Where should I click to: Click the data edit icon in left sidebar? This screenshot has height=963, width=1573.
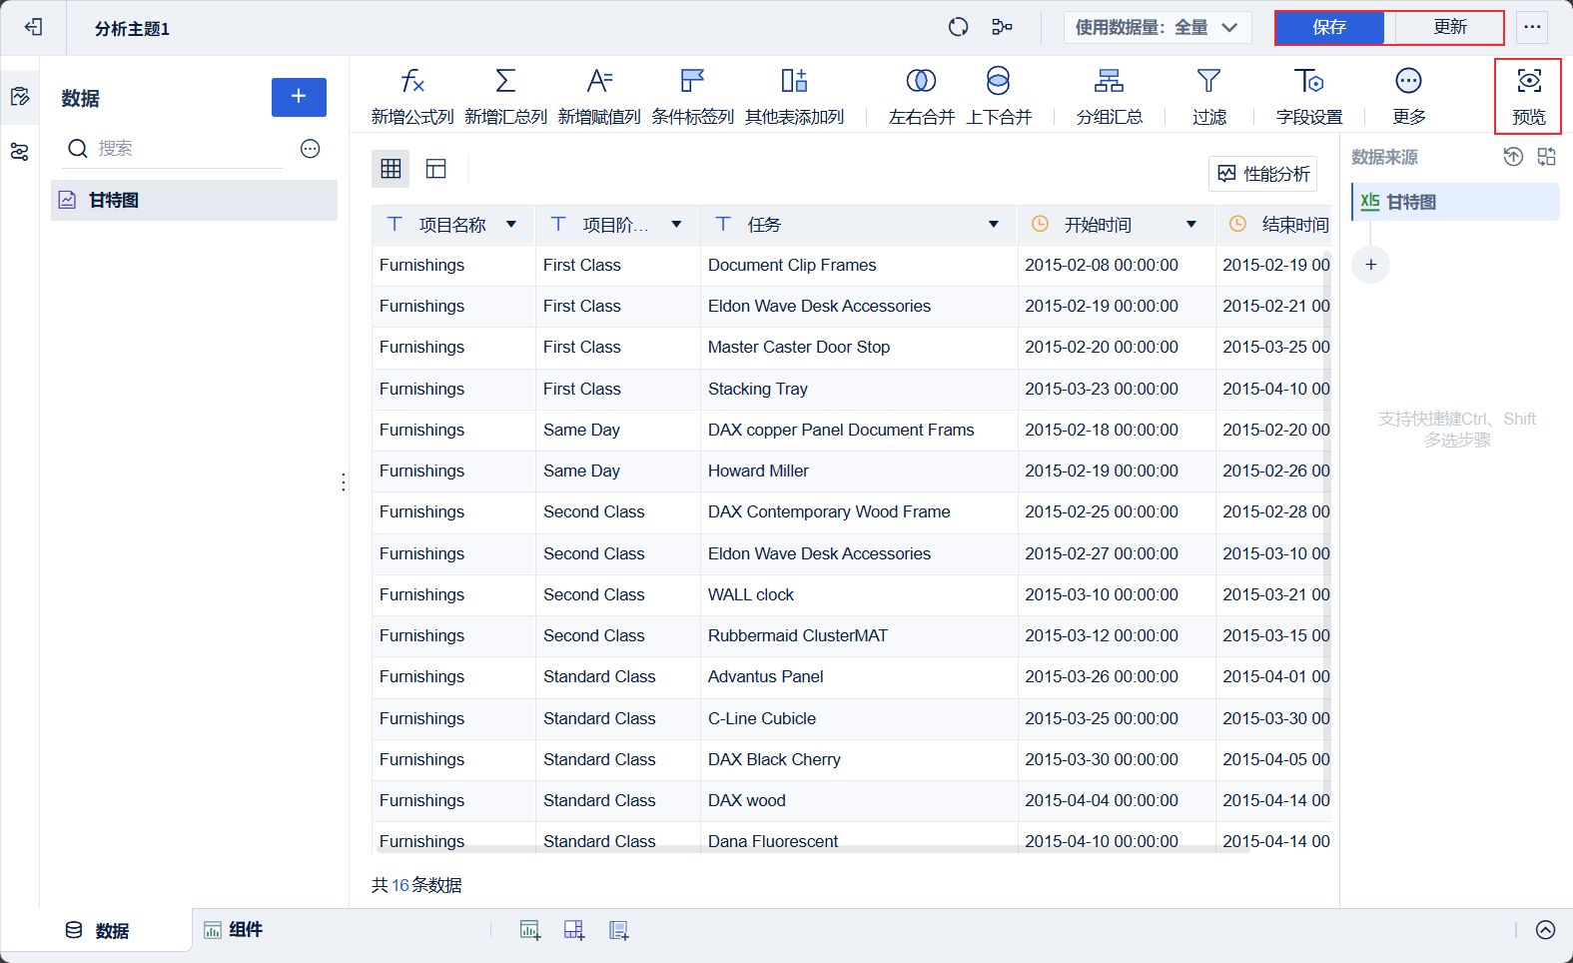pyautogui.click(x=20, y=97)
